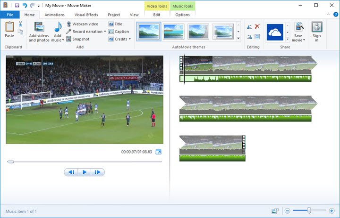The image size is (340, 218).
Task: Click the 00:00.97/01:08.63 time display
Action: (x=136, y=152)
